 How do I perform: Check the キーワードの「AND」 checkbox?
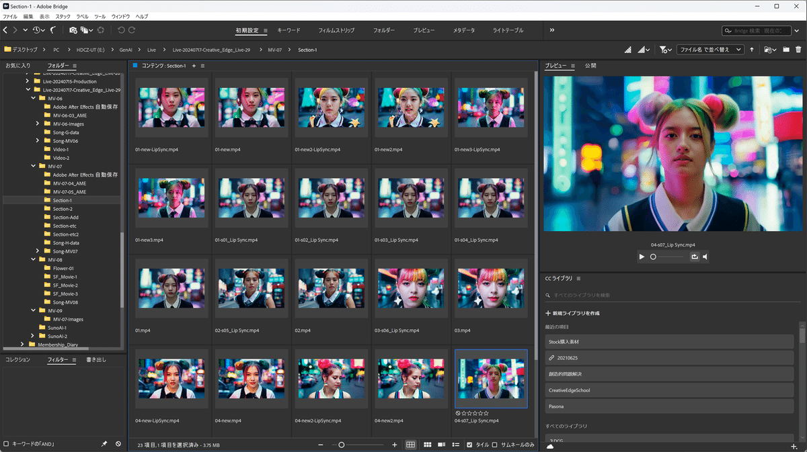[7, 444]
